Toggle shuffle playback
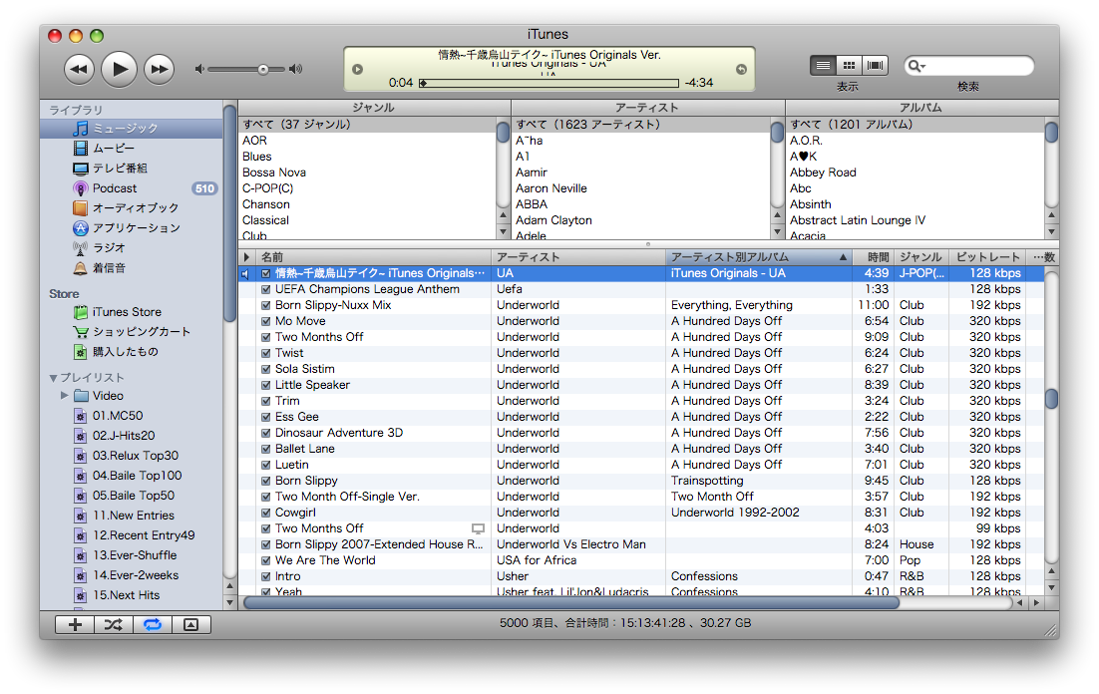 114,624
